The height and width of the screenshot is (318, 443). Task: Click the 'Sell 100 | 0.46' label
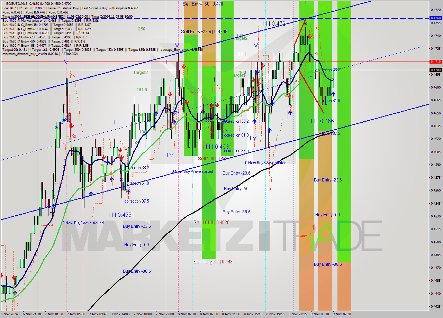(x=212, y=159)
